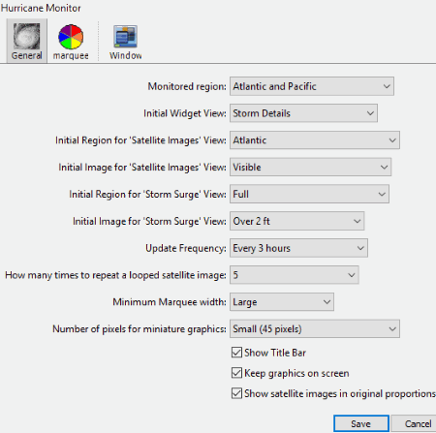Viewport: 436px width, 433px height.
Task: Toggle Keep graphics on screen checkbox
Action: pyautogui.click(x=236, y=373)
